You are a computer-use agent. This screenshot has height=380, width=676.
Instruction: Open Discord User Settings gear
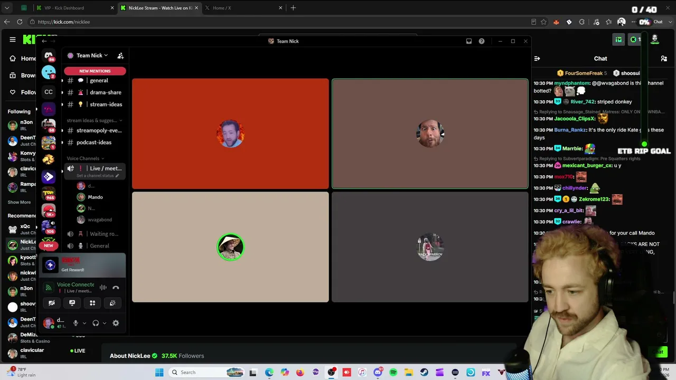click(116, 323)
